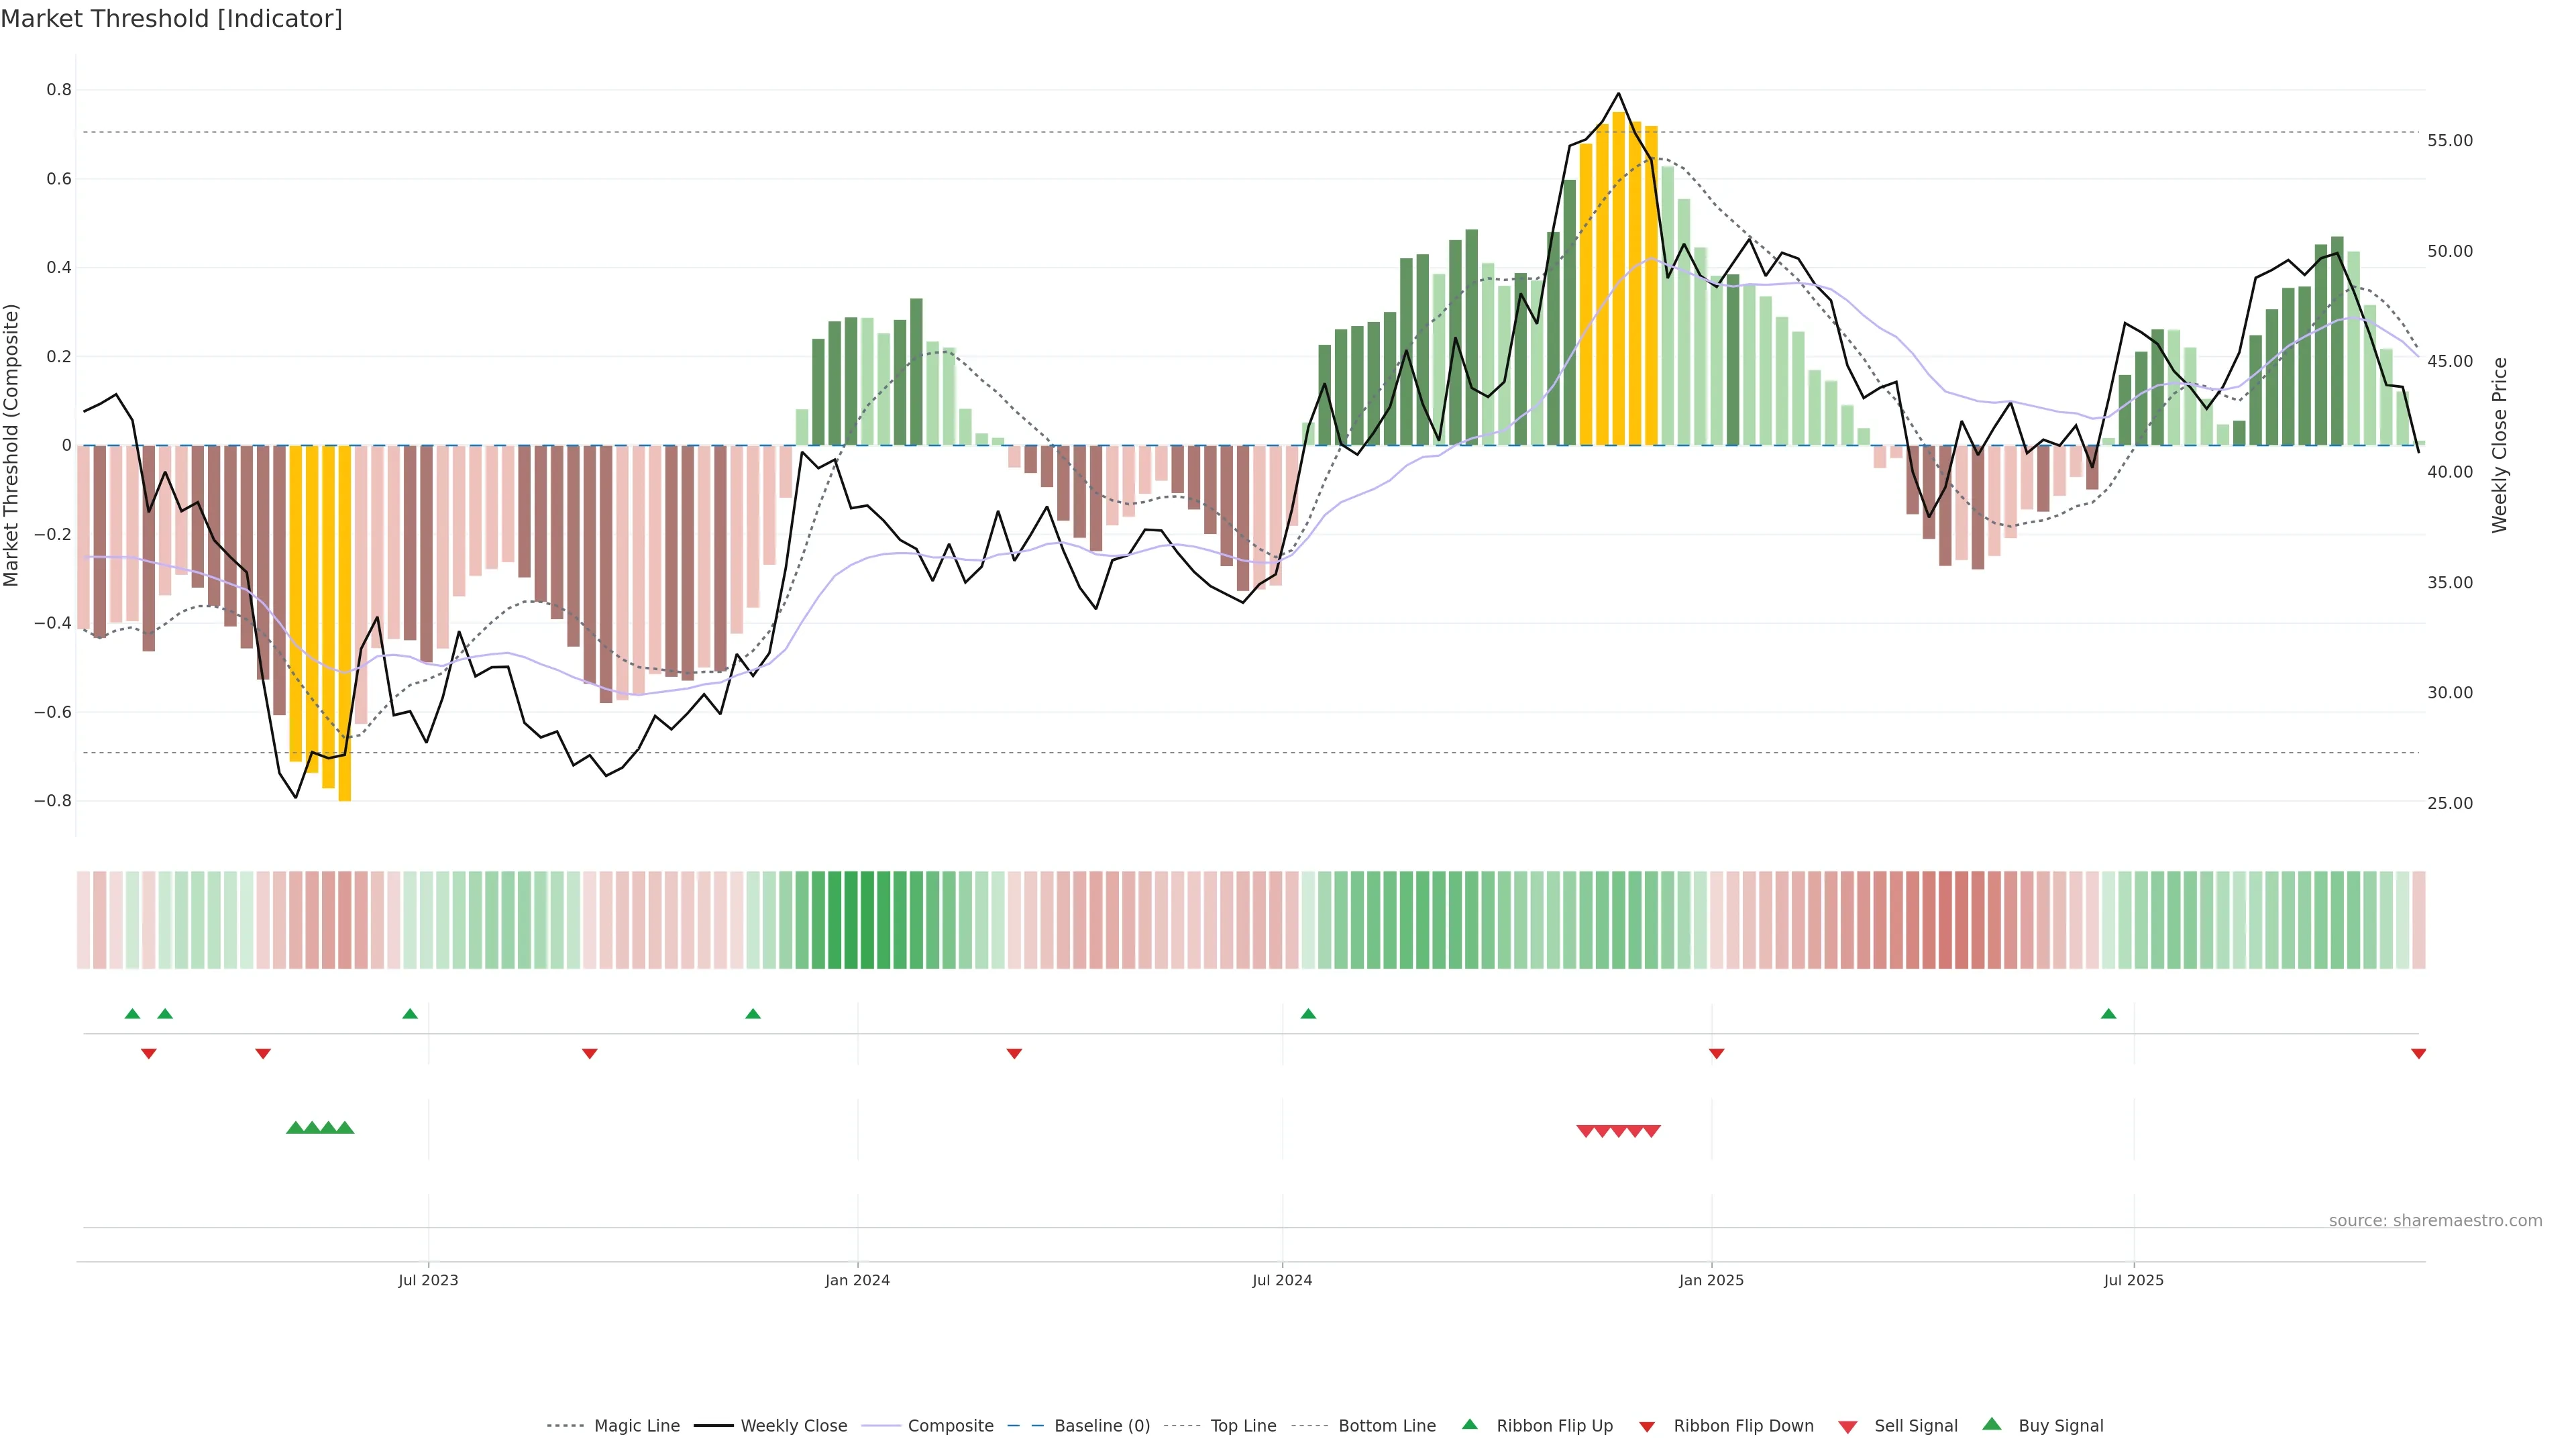This screenshot has width=2576, height=1449.
Task: Click the ribbon flip down marker at far right
Action: (2418, 1053)
